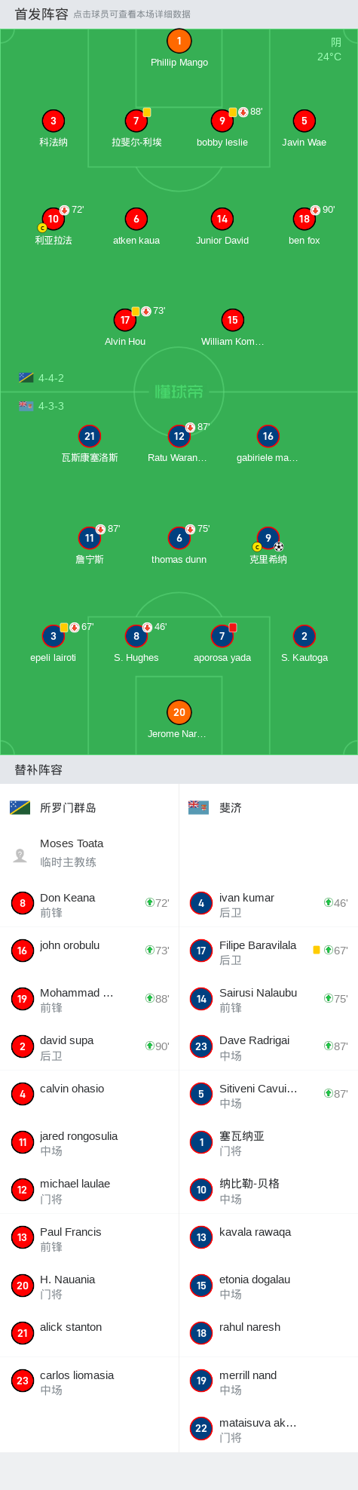The image size is (358, 1490).
Task: Tap jersey number 9 bobby leslie
Action: click(x=222, y=121)
